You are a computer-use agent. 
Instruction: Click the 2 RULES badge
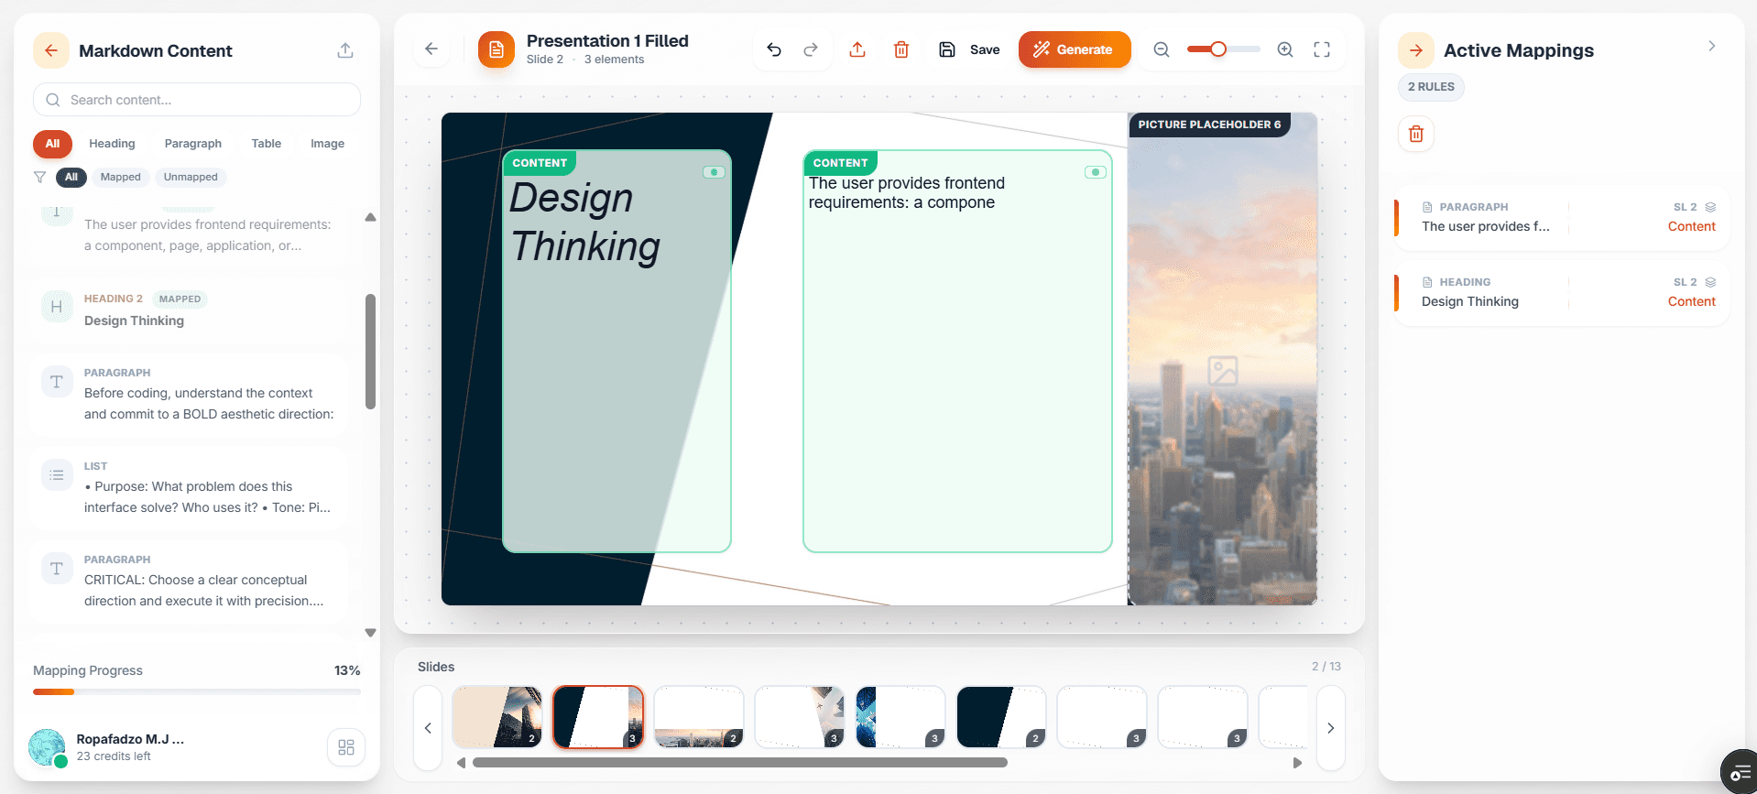1431,87
